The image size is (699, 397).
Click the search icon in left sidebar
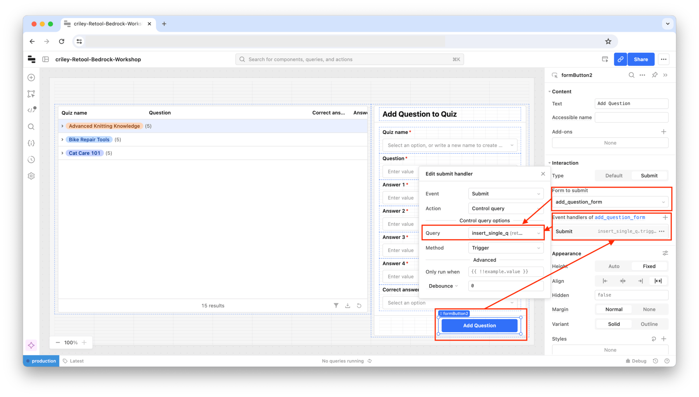pyautogui.click(x=31, y=127)
